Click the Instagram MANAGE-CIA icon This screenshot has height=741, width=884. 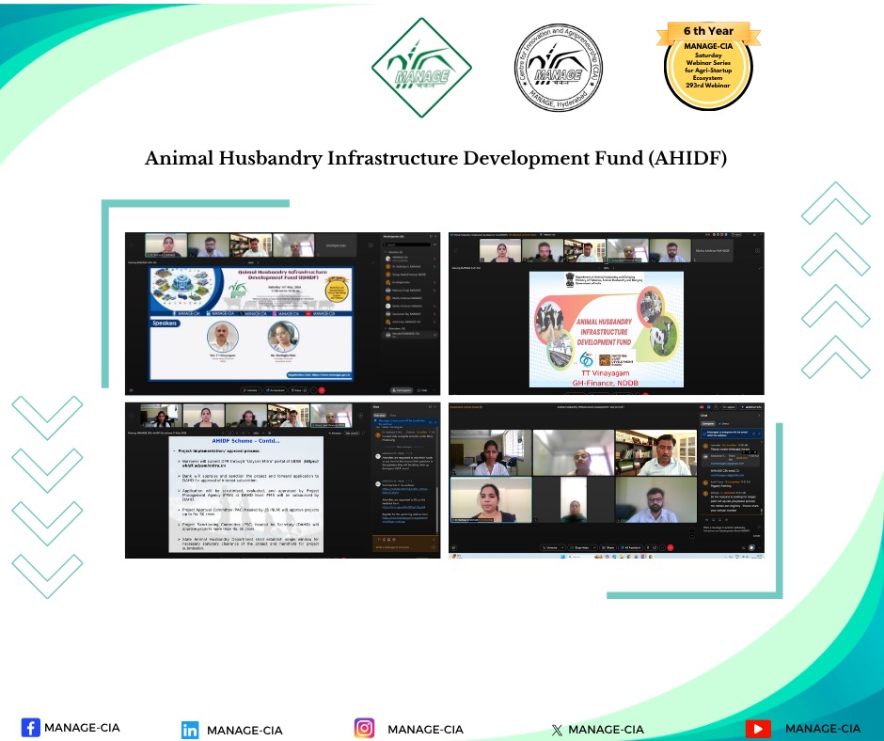click(x=364, y=728)
